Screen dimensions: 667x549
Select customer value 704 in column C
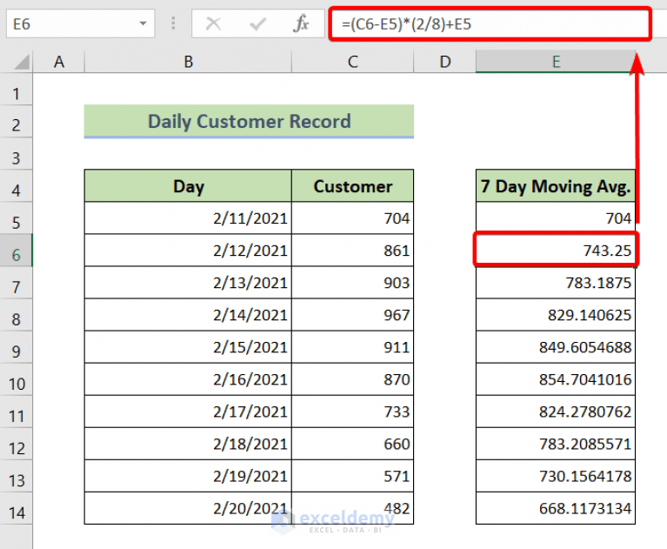point(353,218)
